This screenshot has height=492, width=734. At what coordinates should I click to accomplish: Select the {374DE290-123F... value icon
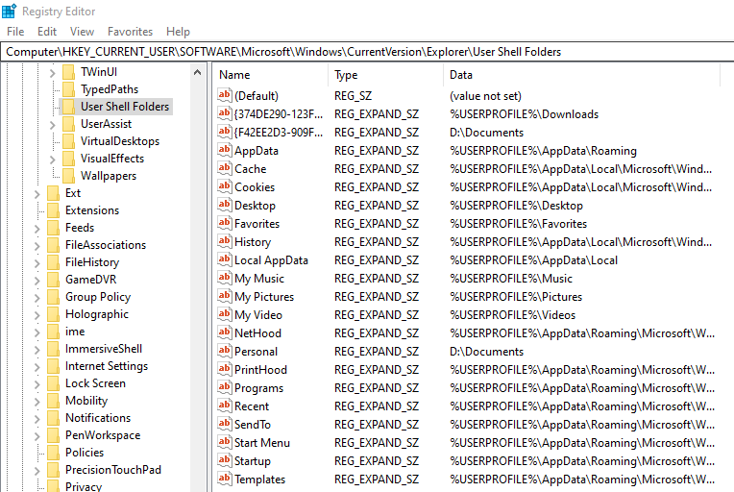tap(225, 113)
